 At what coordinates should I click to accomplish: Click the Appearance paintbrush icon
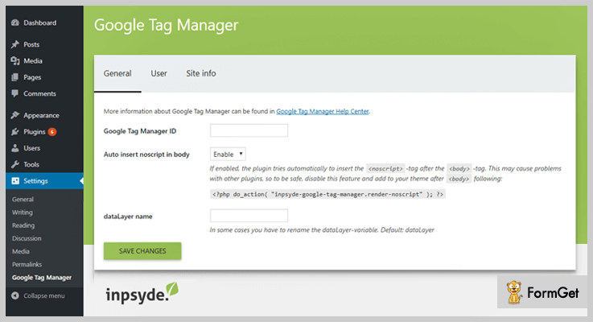click(x=15, y=115)
